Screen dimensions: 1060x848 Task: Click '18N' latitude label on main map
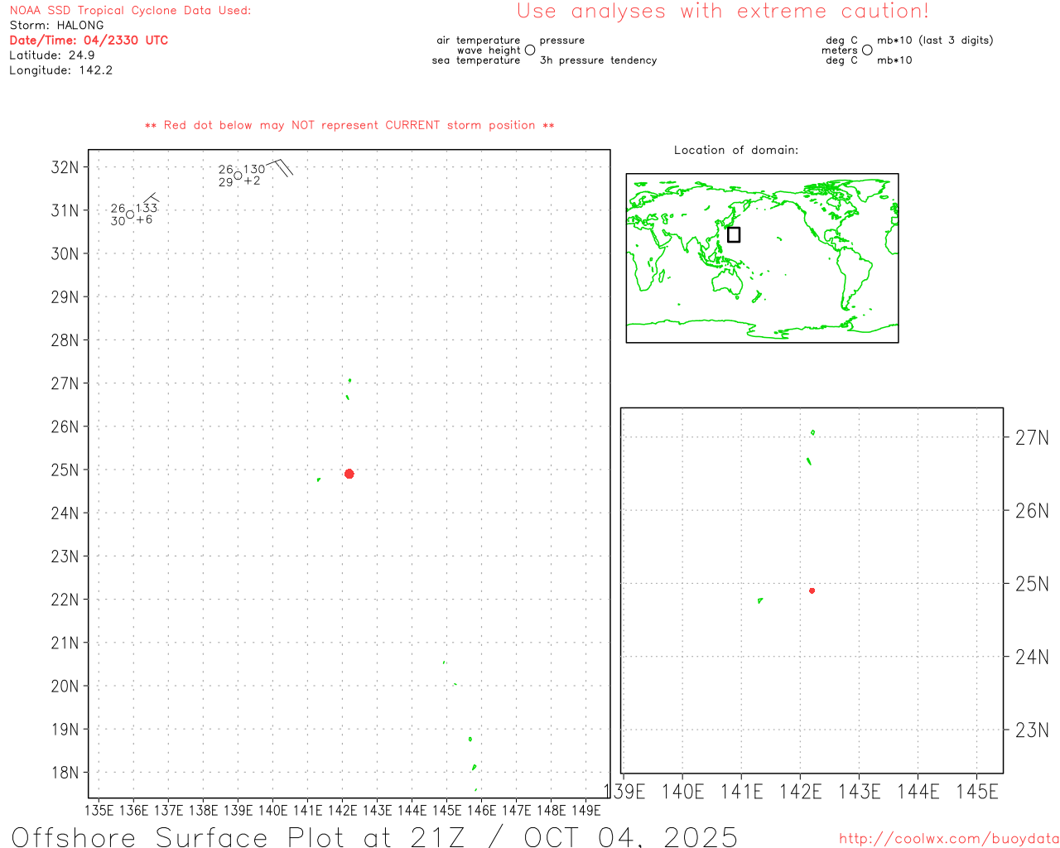click(65, 773)
